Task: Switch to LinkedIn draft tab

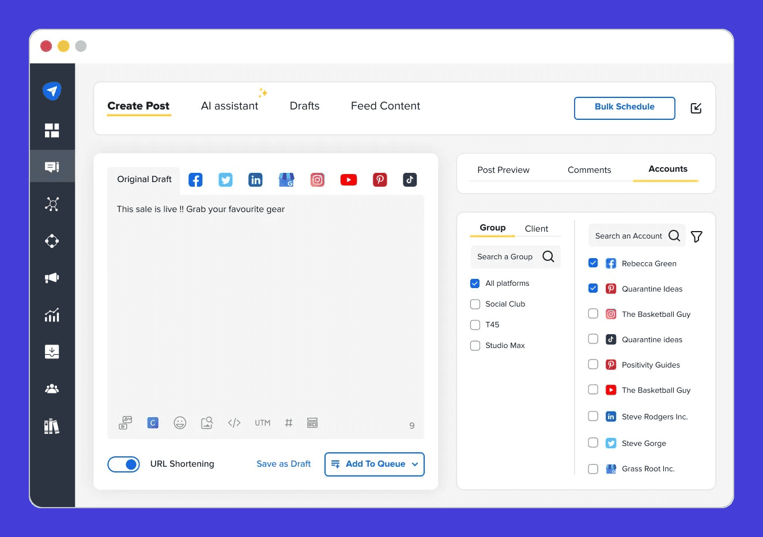Action: coord(255,180)
